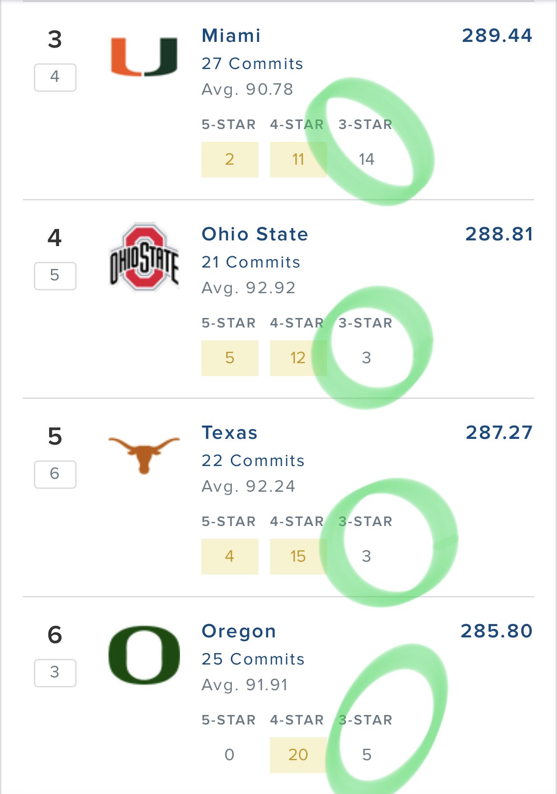
Task: Click the Ohio State Buckeyes logo
Action: pyautogui.click(x=144, y=256)
